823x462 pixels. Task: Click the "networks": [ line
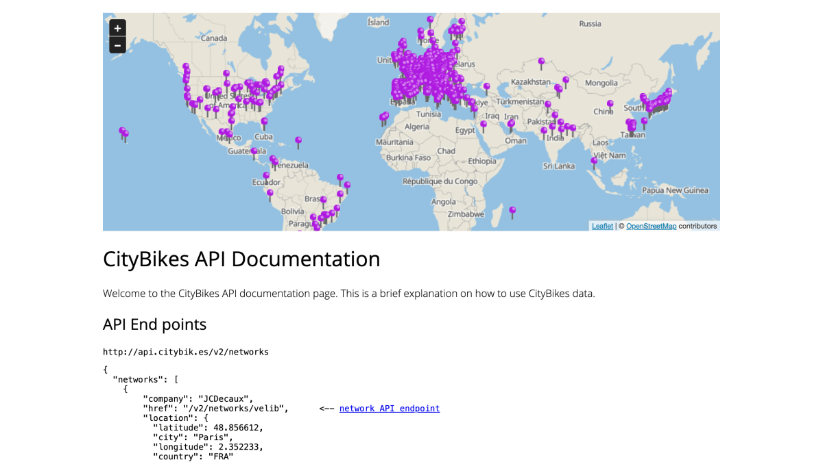pyautogui.click(x=145, y=380)
